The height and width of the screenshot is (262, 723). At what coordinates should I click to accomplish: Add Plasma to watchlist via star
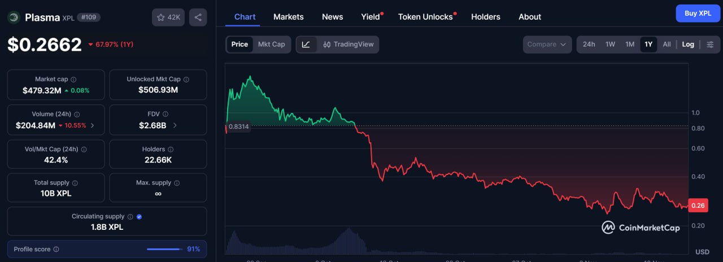pyautogui.click(x=168, y=18)
